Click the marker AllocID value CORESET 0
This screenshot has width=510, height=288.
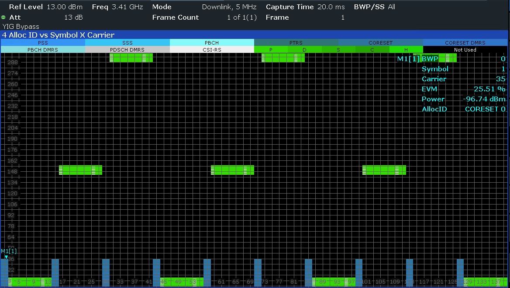point(485,109)
